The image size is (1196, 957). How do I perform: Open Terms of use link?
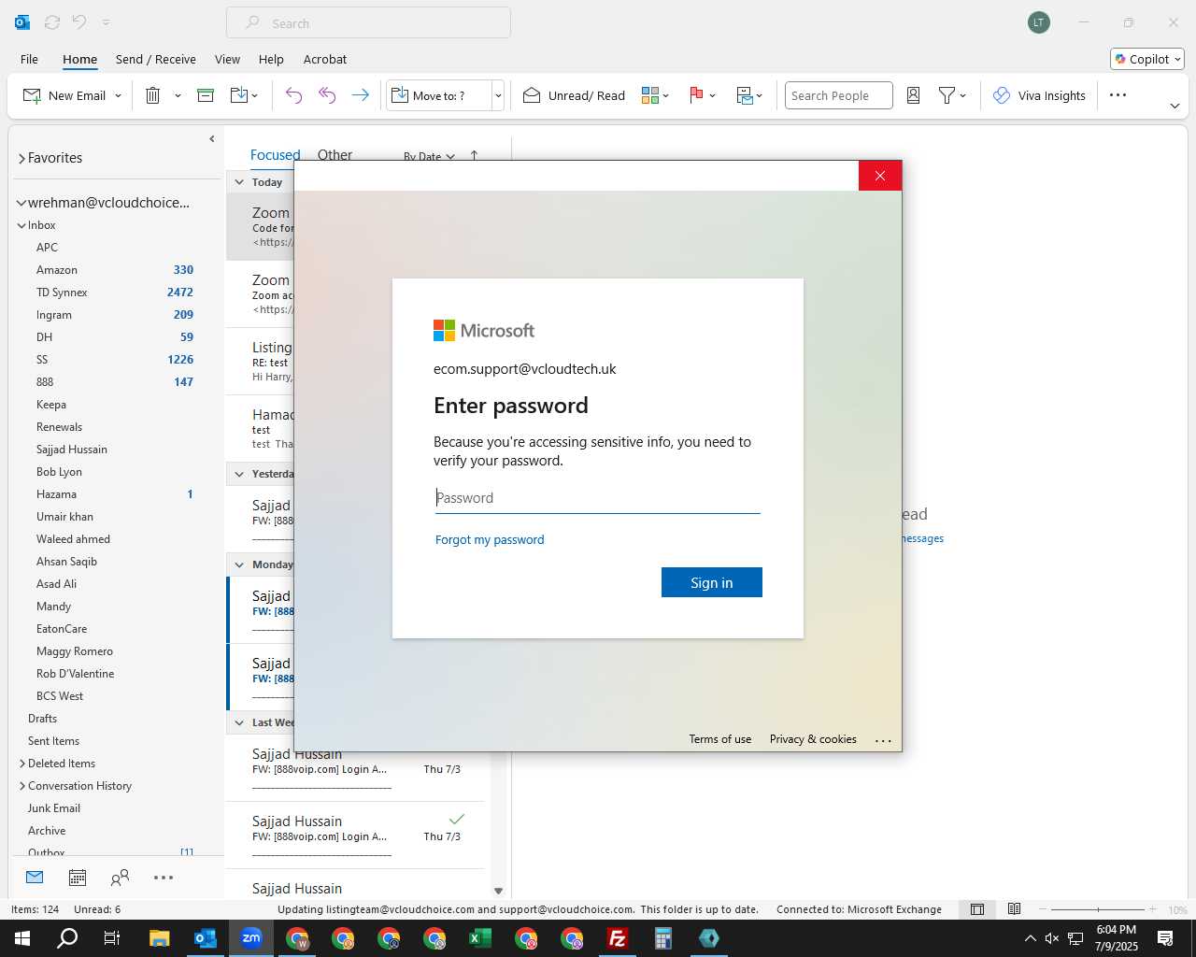720,739
